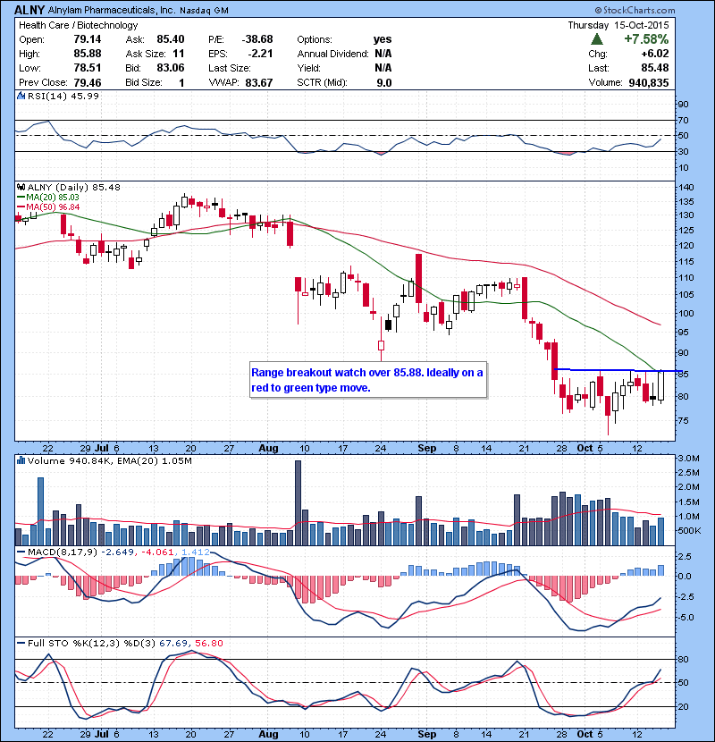Click the Low value 78.51
715x742 pixels.
(x=88, y=68)
